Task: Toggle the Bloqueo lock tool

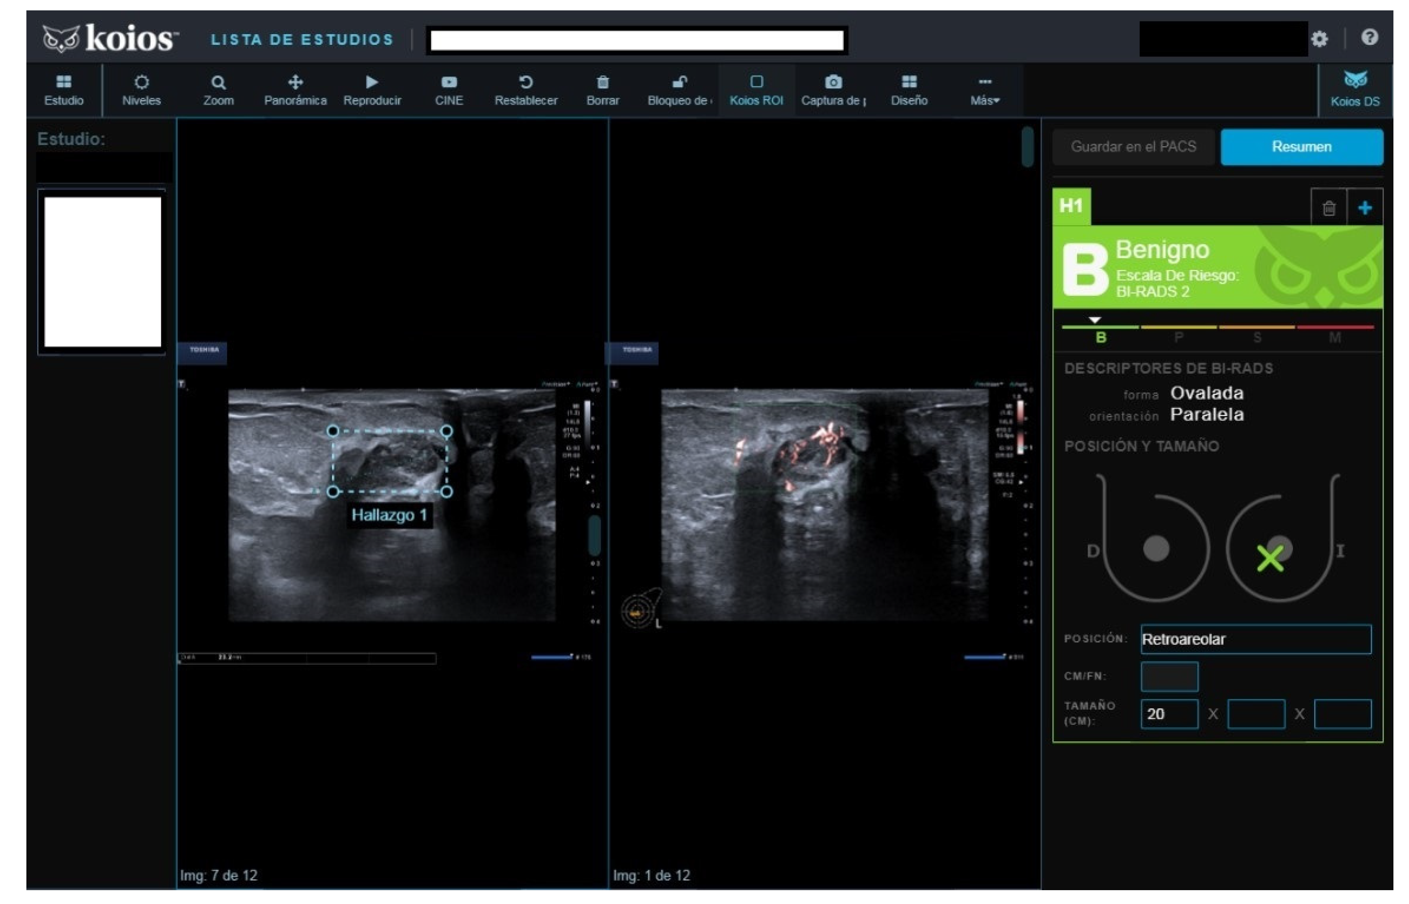Action: (x=679, y=89)
